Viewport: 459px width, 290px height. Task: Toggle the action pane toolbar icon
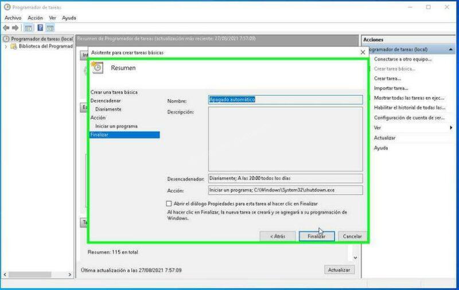(x=50, y=28)
